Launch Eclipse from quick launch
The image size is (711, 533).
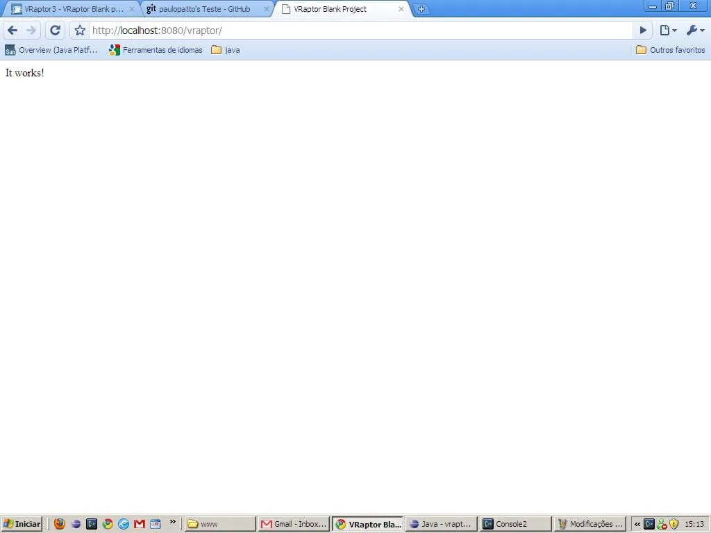click(76, 524)
